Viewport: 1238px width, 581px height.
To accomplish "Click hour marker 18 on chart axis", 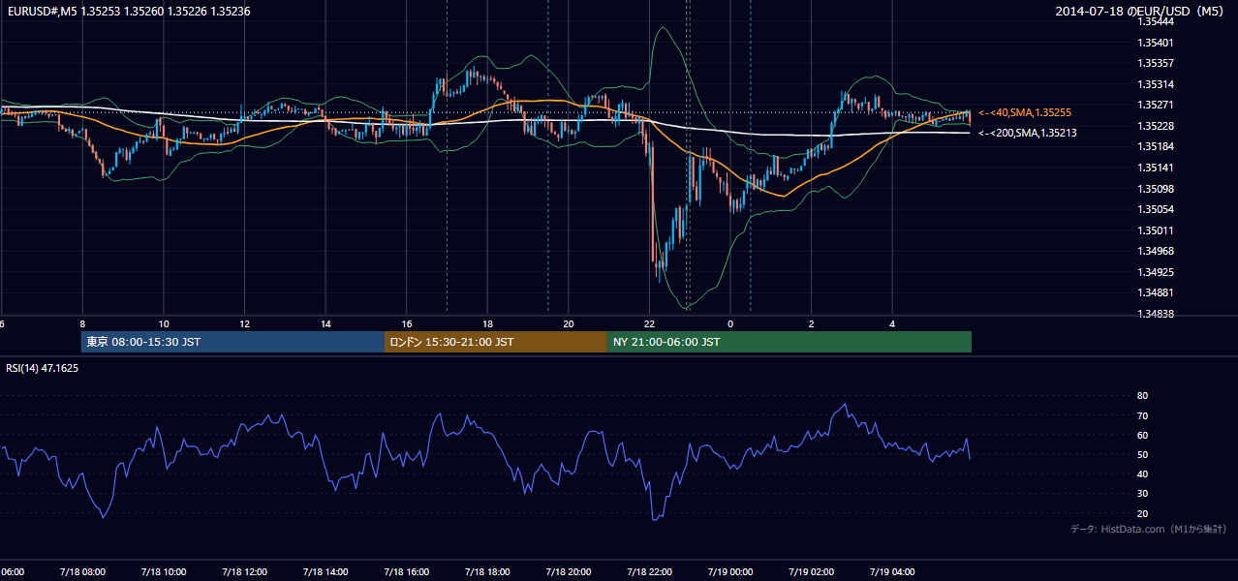I will point(488,323).
